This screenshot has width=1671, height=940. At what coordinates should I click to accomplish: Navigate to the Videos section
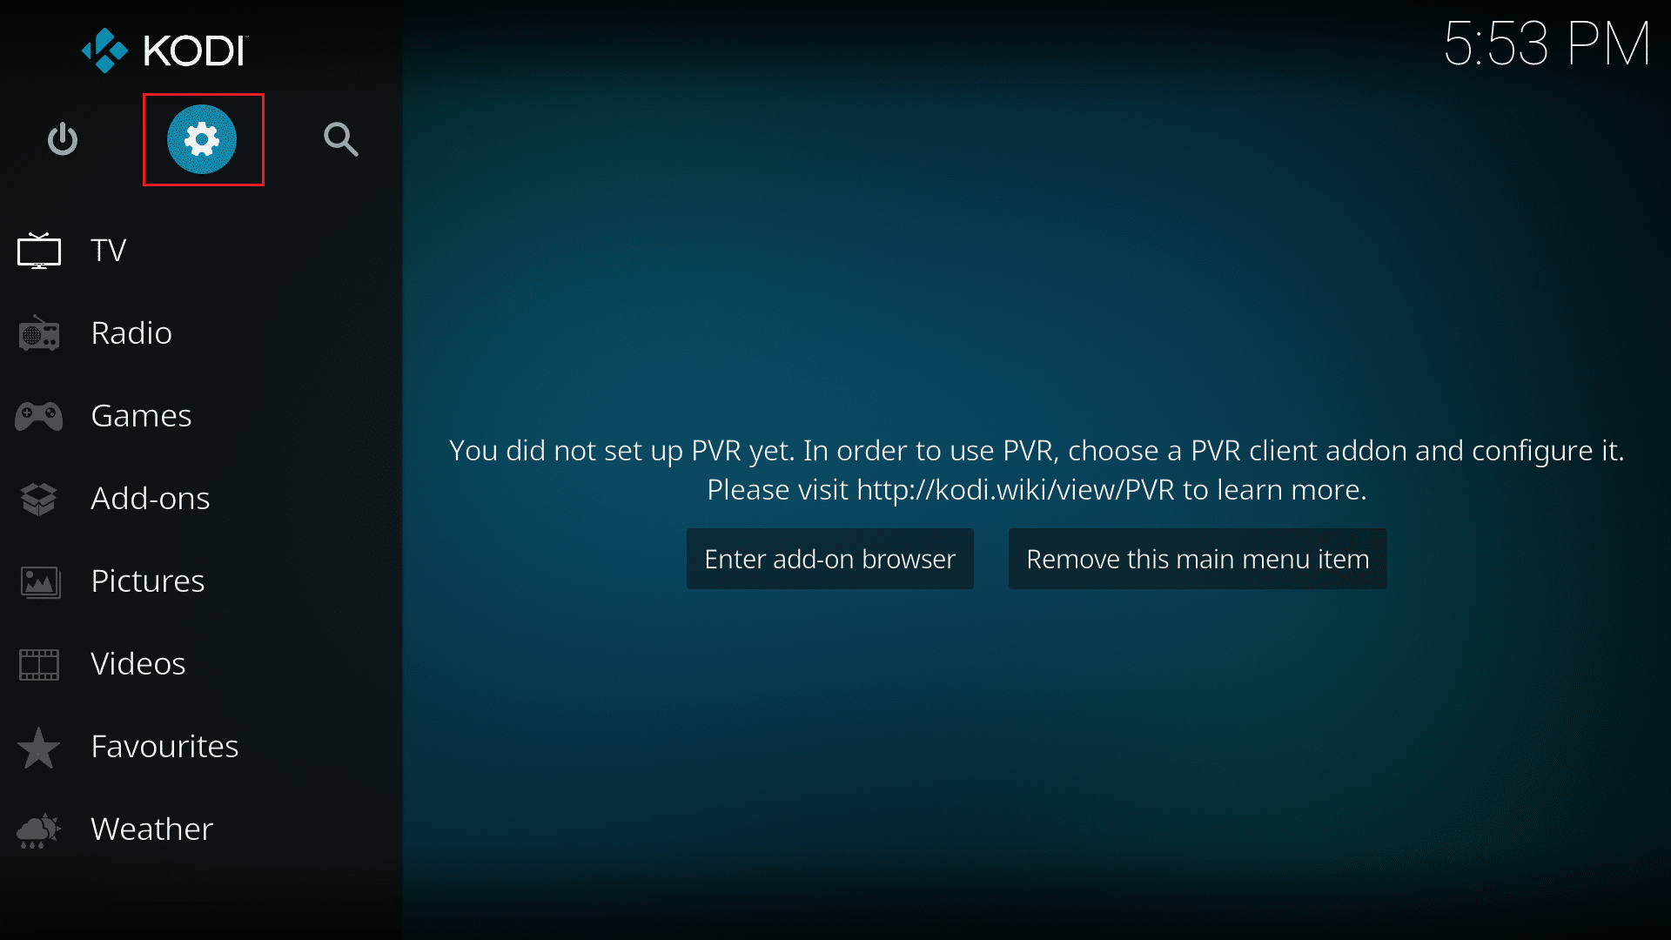pyautogui.click(x=138, y=662)
